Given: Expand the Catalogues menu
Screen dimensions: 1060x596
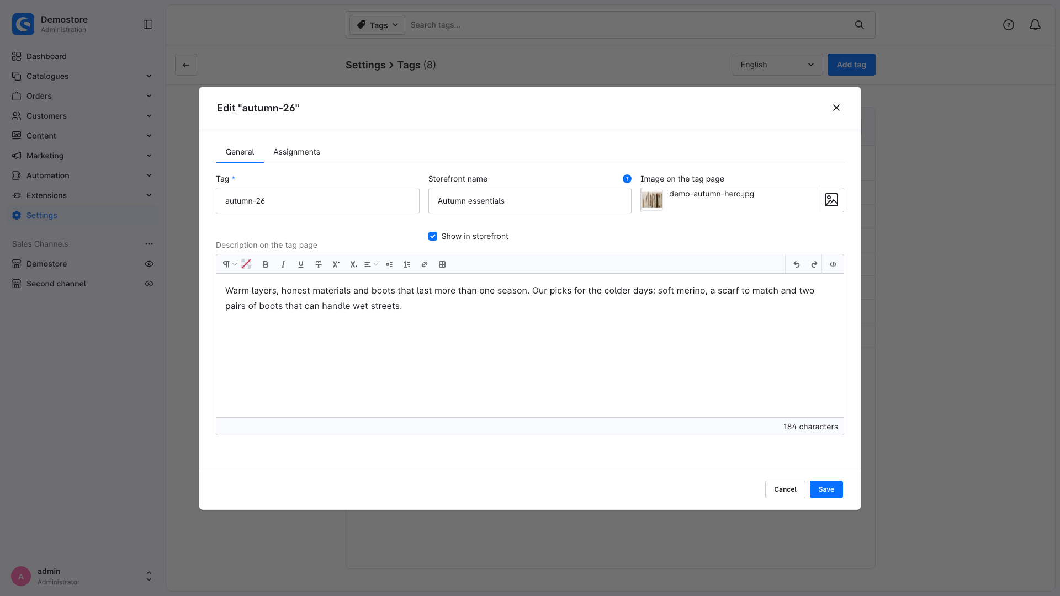Looking at the screenshot, I should click(x=82, y=76).
